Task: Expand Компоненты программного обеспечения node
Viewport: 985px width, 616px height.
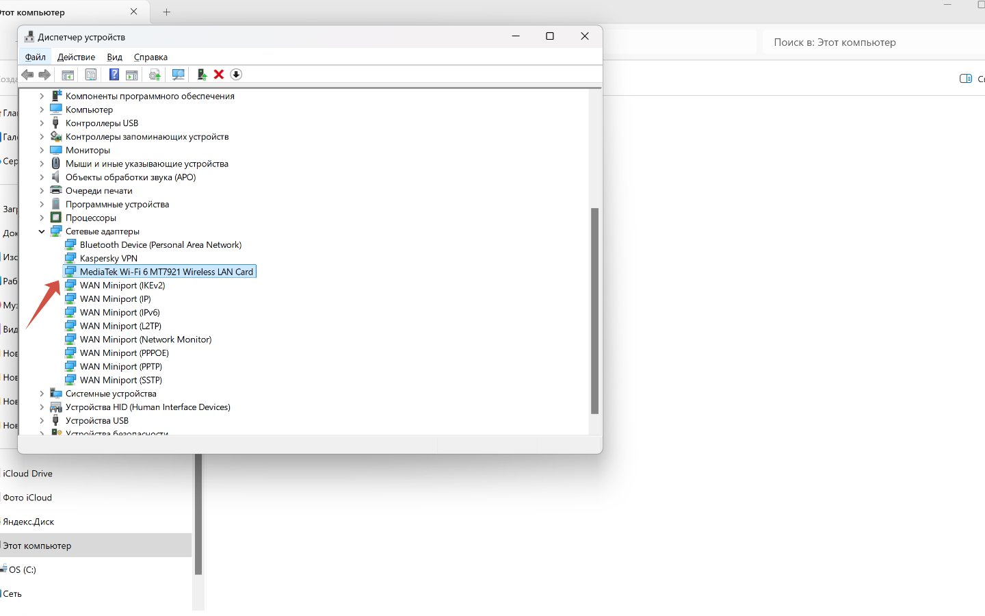Action: click(42, 97)
